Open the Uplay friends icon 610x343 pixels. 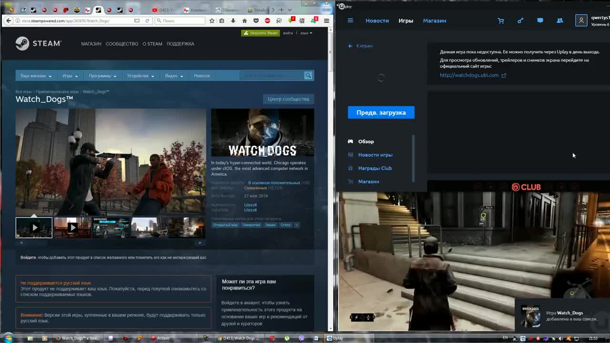(x=560, y=20)
